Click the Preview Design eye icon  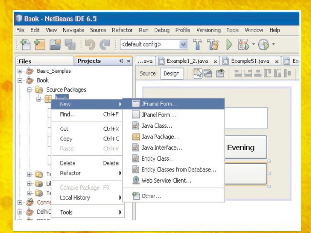[220, 73]
